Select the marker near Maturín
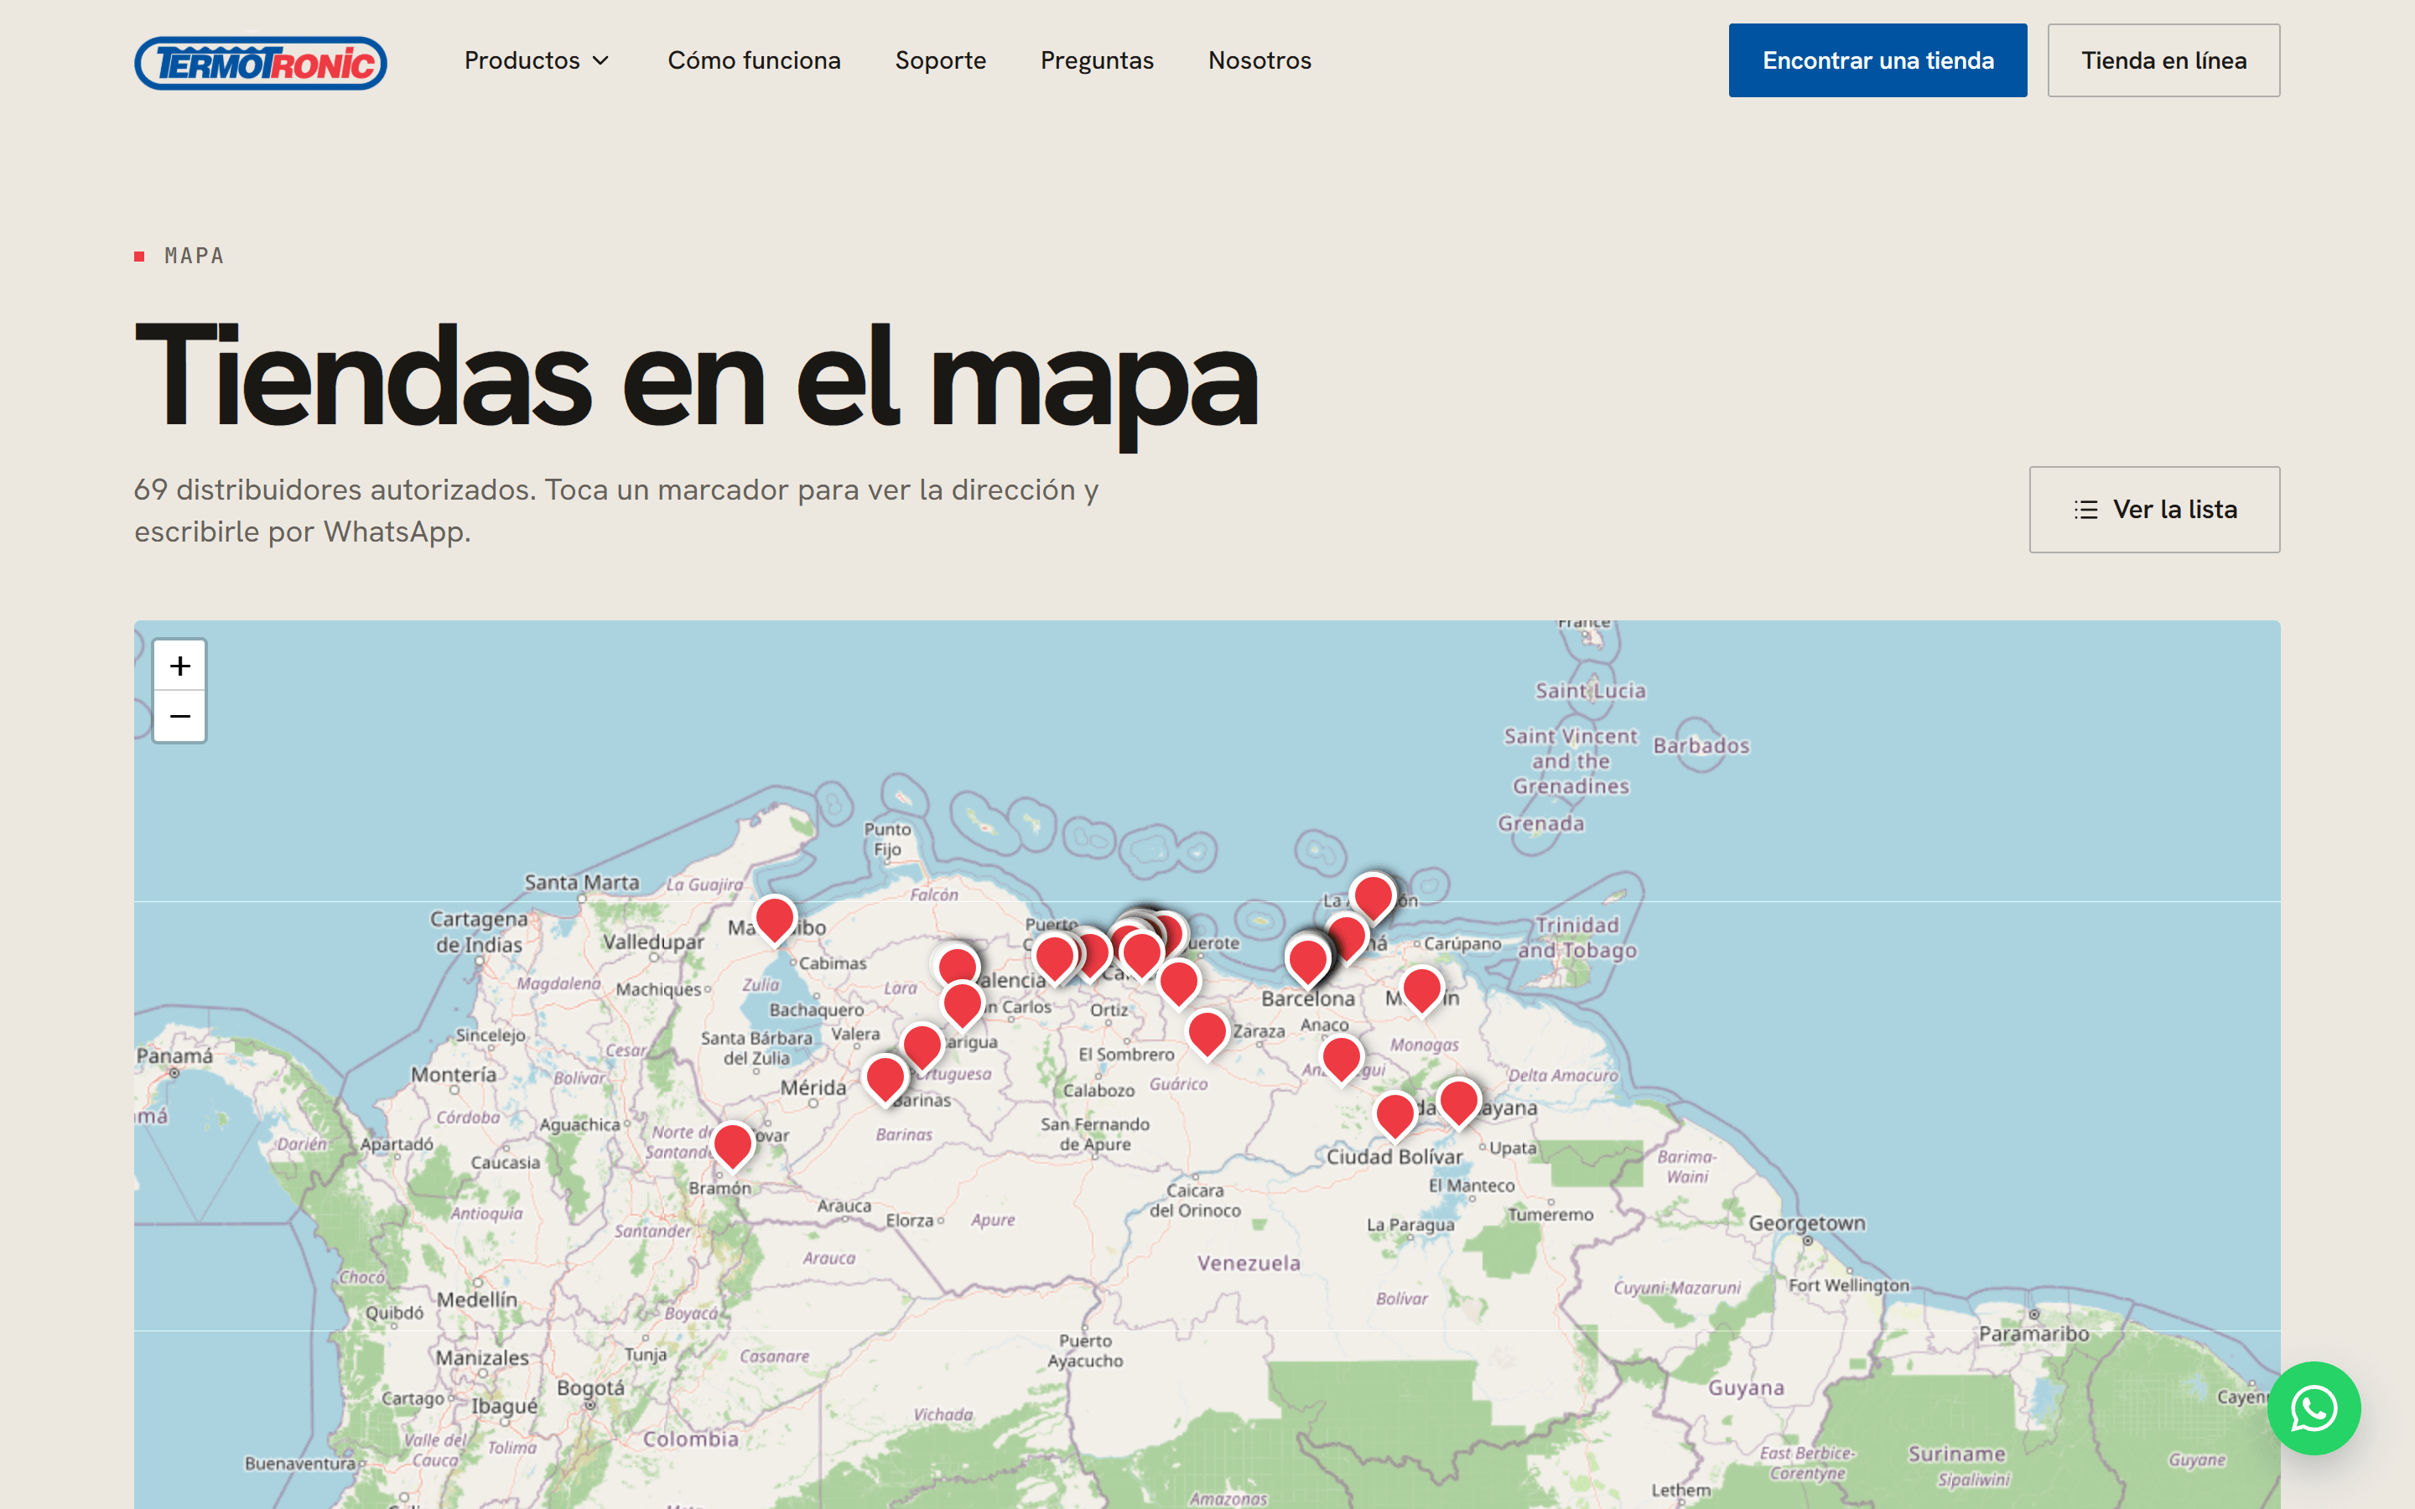 point(1422,989)
